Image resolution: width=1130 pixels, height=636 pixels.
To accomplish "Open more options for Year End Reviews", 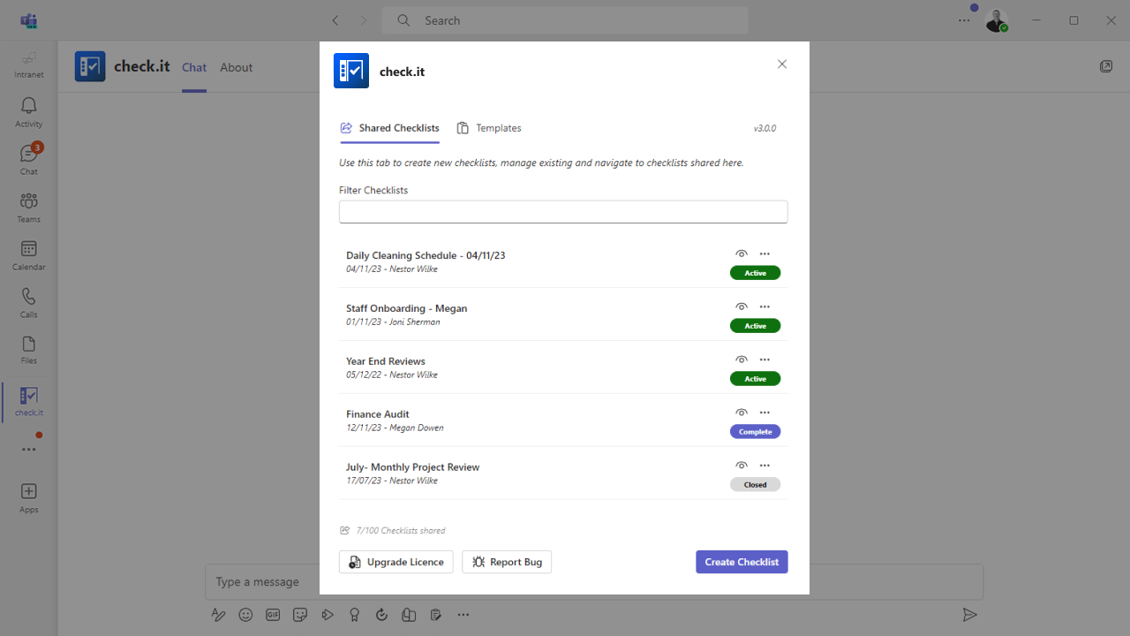I will 765,360.
